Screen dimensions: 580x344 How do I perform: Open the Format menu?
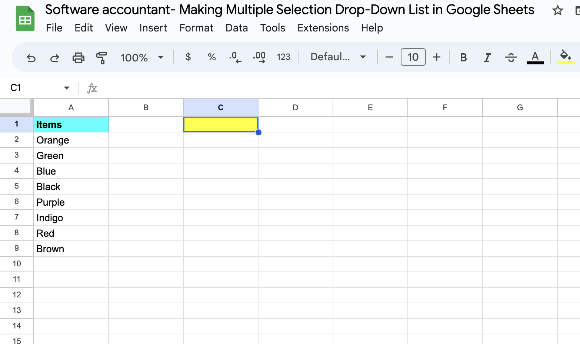tap(196, 28)
